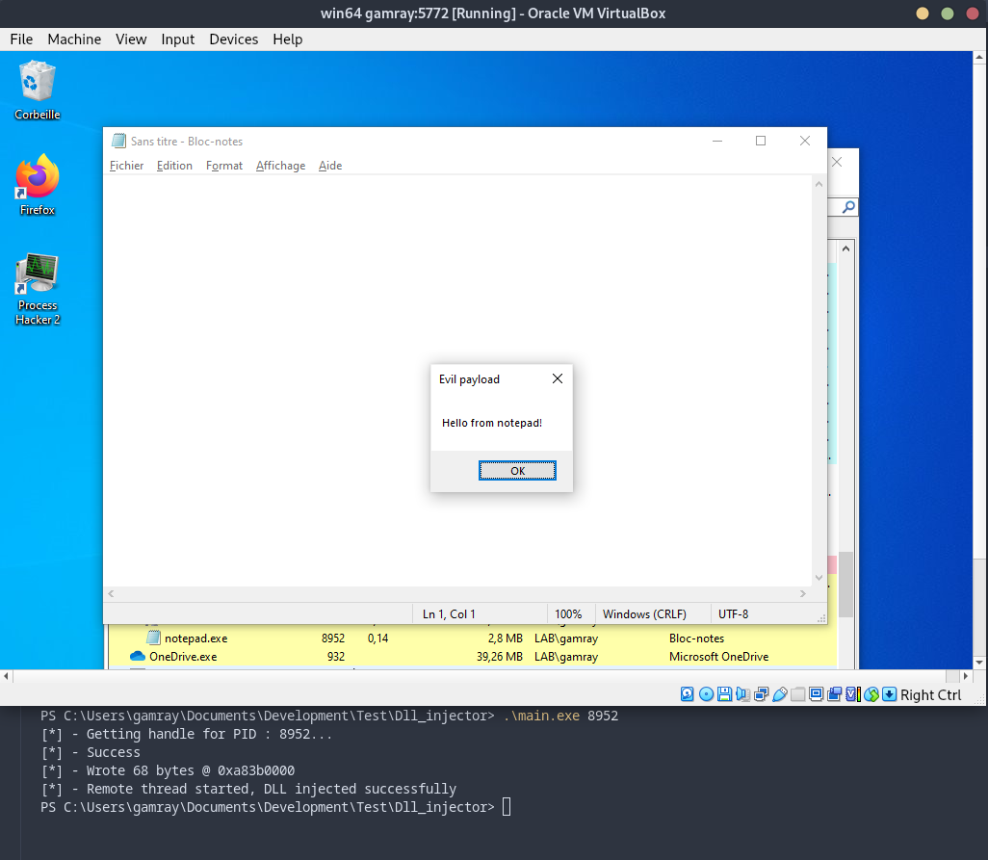The image size is (988, 860).
Task: Select the Firefox desktop shortcut
Action: tap(37, 184)
